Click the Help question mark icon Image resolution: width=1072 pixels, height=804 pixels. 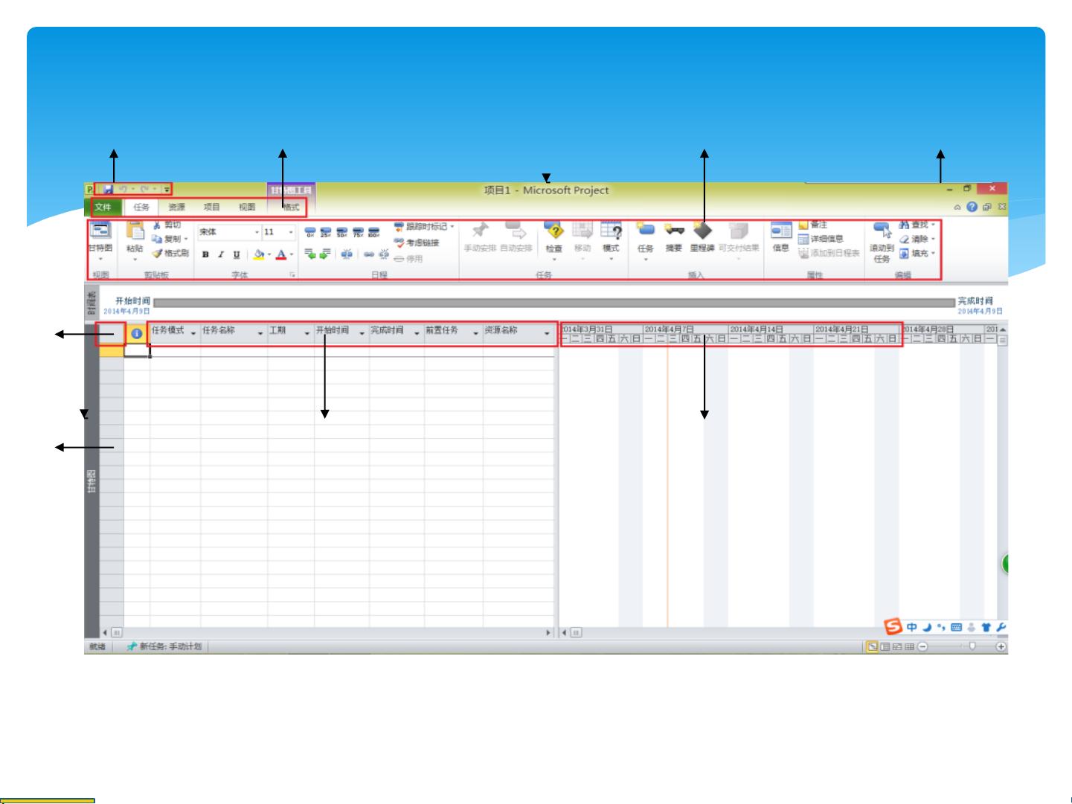972,207
